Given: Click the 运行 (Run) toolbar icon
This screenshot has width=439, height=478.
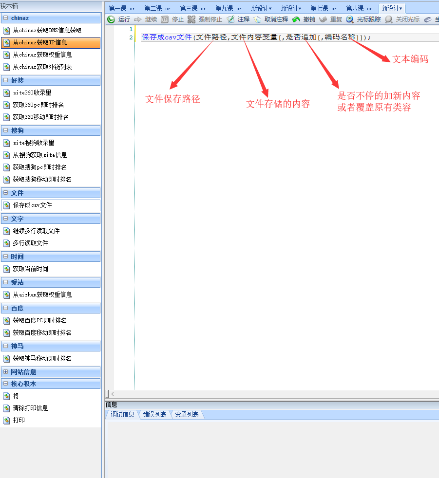Looking at the screenshot, I should (111, 19).
